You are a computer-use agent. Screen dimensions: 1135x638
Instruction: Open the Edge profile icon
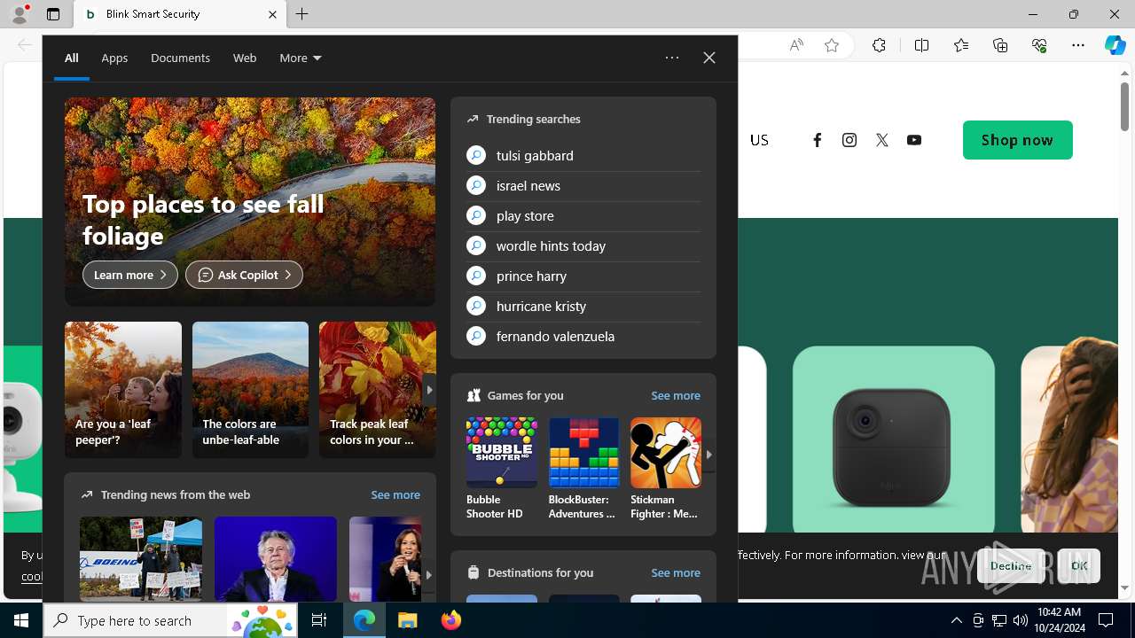[x=19, y=14]
